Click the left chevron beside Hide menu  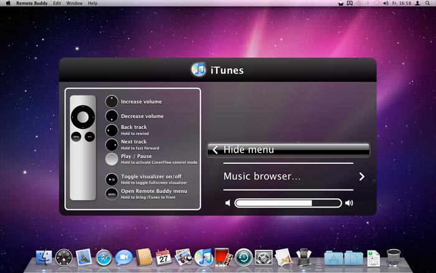pyautogui.click(x=215, y=150)
